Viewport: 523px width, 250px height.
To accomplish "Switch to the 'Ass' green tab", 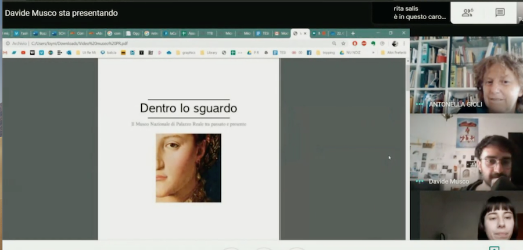I will [189, 33].
